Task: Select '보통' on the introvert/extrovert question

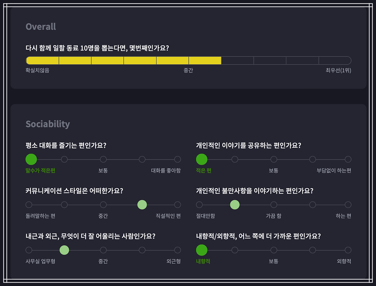Action: pos(274,250)
